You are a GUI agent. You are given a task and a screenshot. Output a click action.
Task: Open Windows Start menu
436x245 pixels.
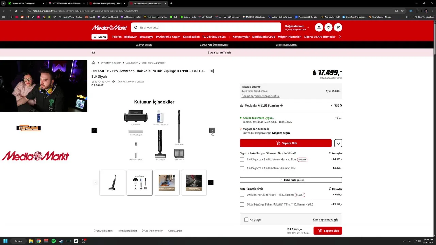[5, 241]
